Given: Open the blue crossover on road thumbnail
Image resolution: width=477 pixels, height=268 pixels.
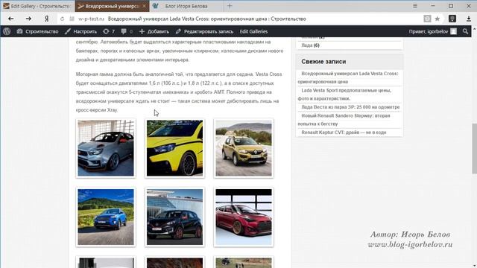Looking at the screenshot, I should pos(106,217).
